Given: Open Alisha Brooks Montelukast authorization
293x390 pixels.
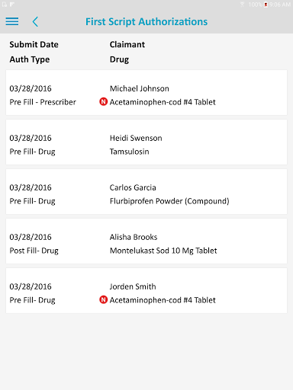Looking at the screenshot, I should pos(146,241).
